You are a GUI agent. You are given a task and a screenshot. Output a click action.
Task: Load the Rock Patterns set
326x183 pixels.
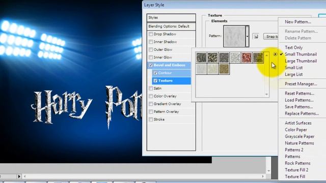pyautogui.click(x=297, y=163)
